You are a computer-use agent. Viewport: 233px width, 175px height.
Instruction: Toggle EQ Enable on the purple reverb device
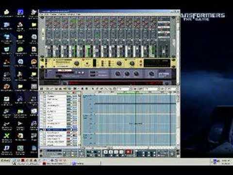click(92, 72)
